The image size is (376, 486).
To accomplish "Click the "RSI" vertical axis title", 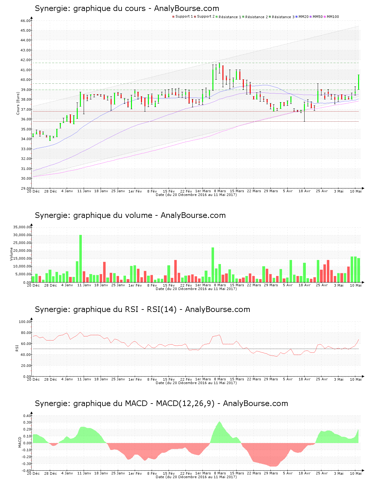I will (x=17, y=348).
